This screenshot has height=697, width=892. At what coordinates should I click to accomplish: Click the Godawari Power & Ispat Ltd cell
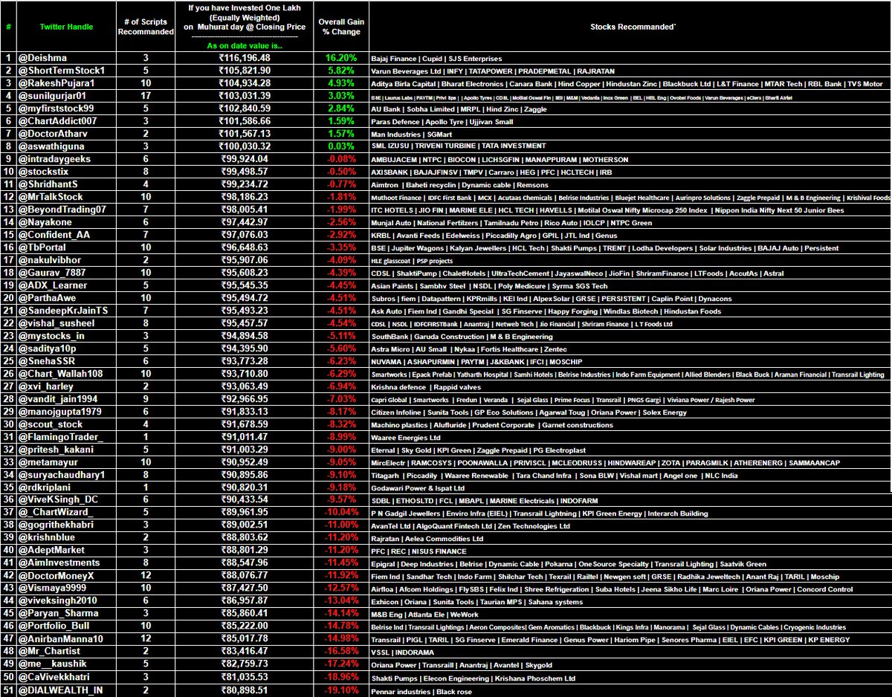tap(416, 487)
